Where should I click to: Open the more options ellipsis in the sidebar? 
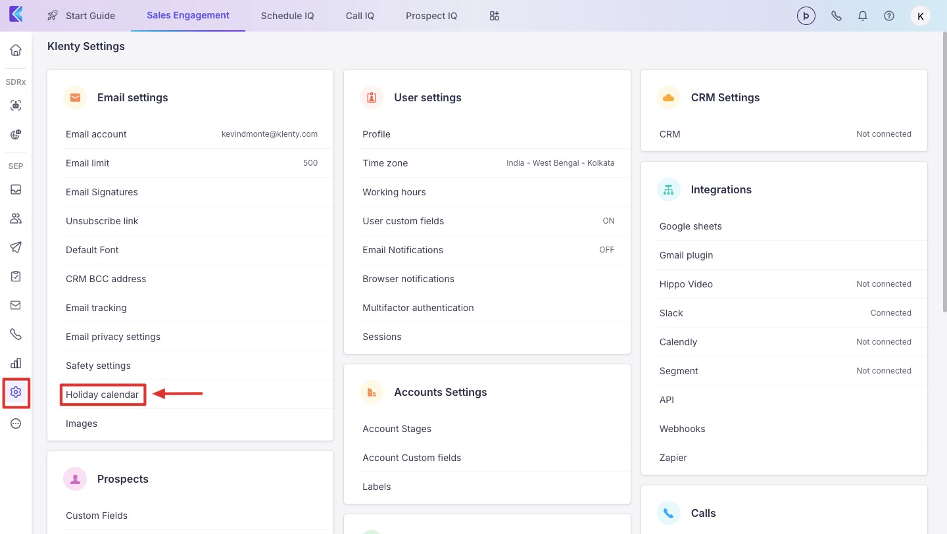16,424
